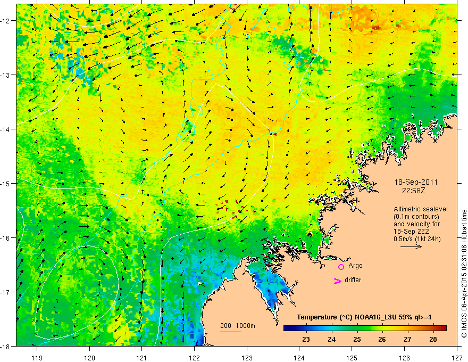Click longitude axis label 121

pyautogui.click(x=142, y=358)
